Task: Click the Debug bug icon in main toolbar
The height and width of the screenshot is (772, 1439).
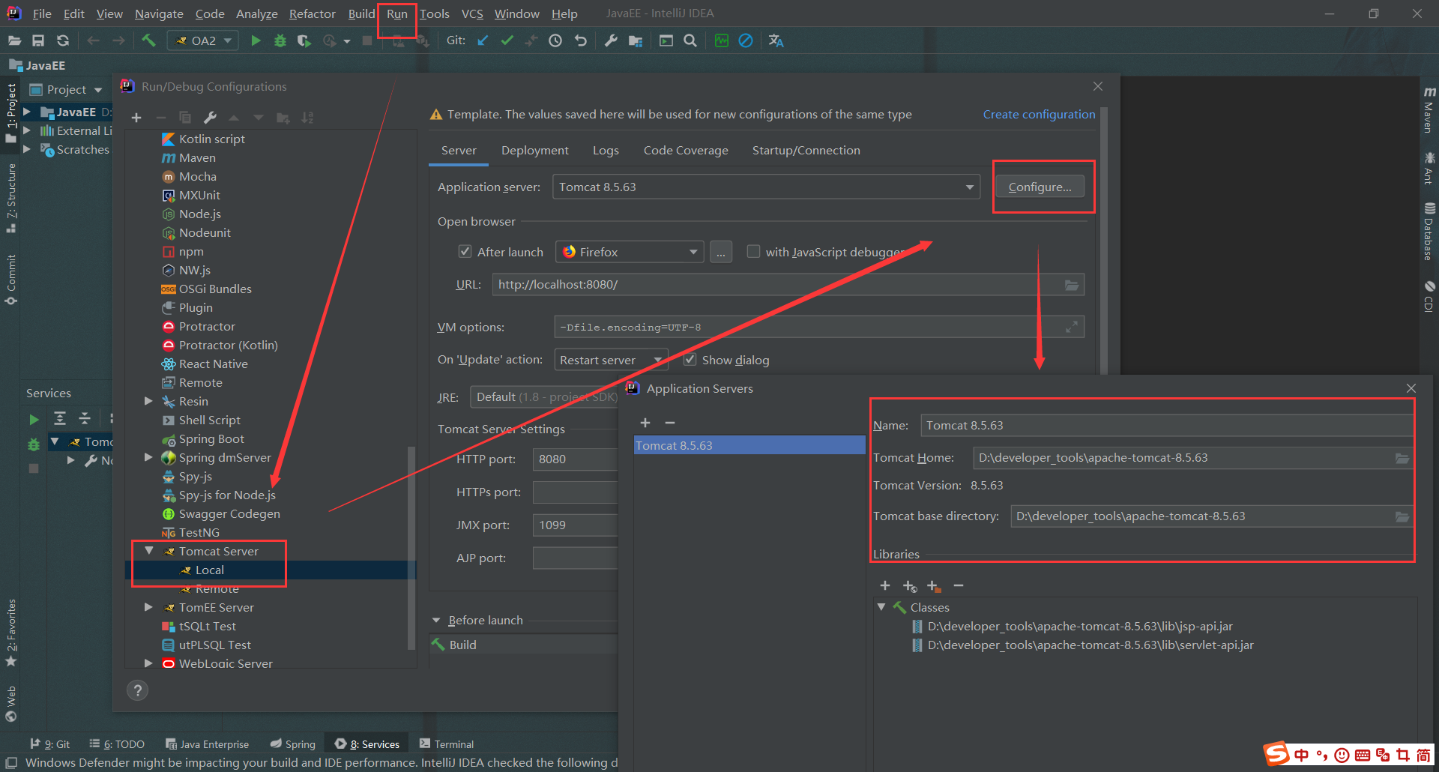Action: point(280,40)
